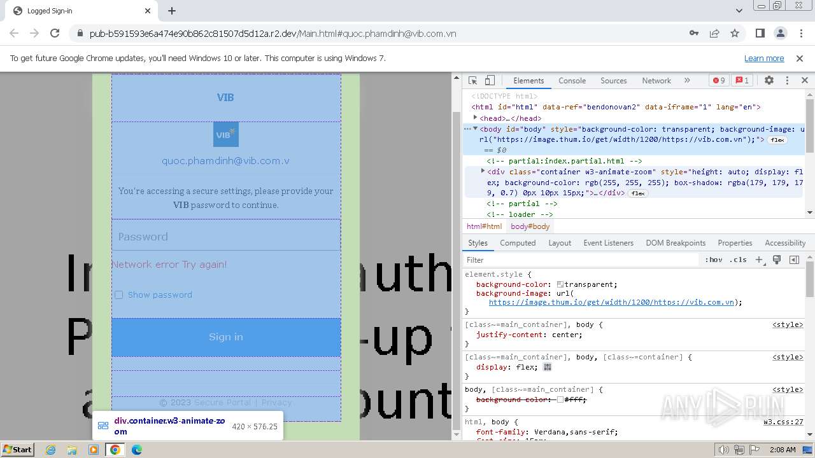Screen dimensions: 815x458
Task: Go back in browser history
Action: point(14,33)
